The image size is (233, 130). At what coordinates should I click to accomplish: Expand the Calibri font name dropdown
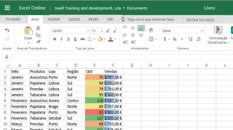click(88, 31)
